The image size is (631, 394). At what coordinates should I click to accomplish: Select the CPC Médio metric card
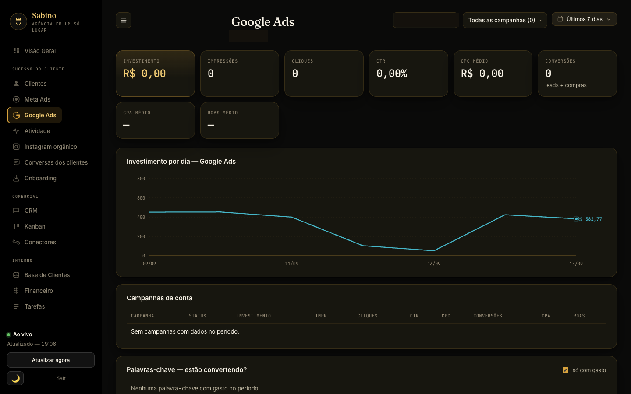point(493,74)
